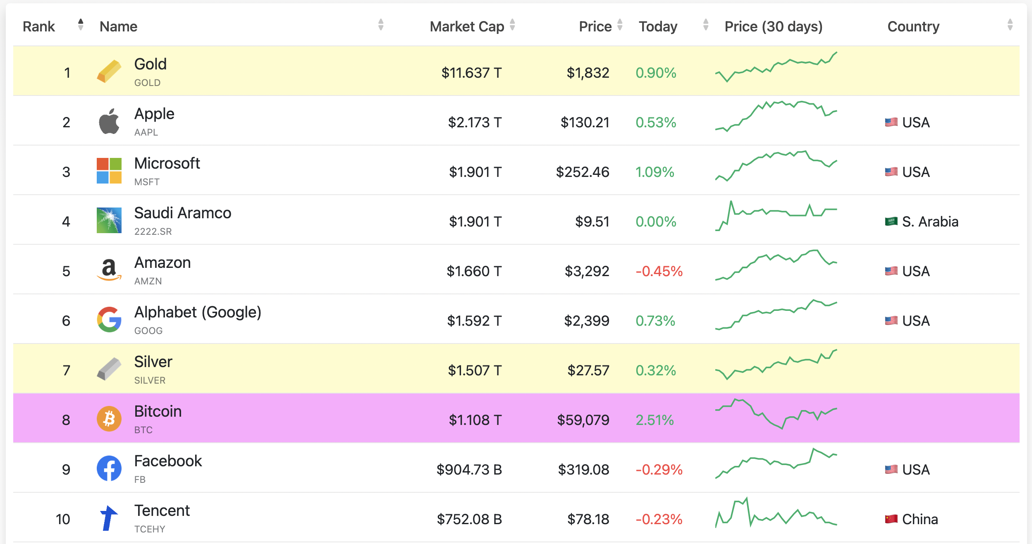1032x544 pixels.
Task: Open the Silver asset link
Action: point(153,362)
